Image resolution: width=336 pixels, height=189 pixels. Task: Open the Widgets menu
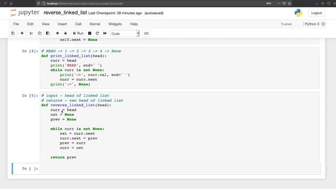pyautogui.click(x=115, y=24)
